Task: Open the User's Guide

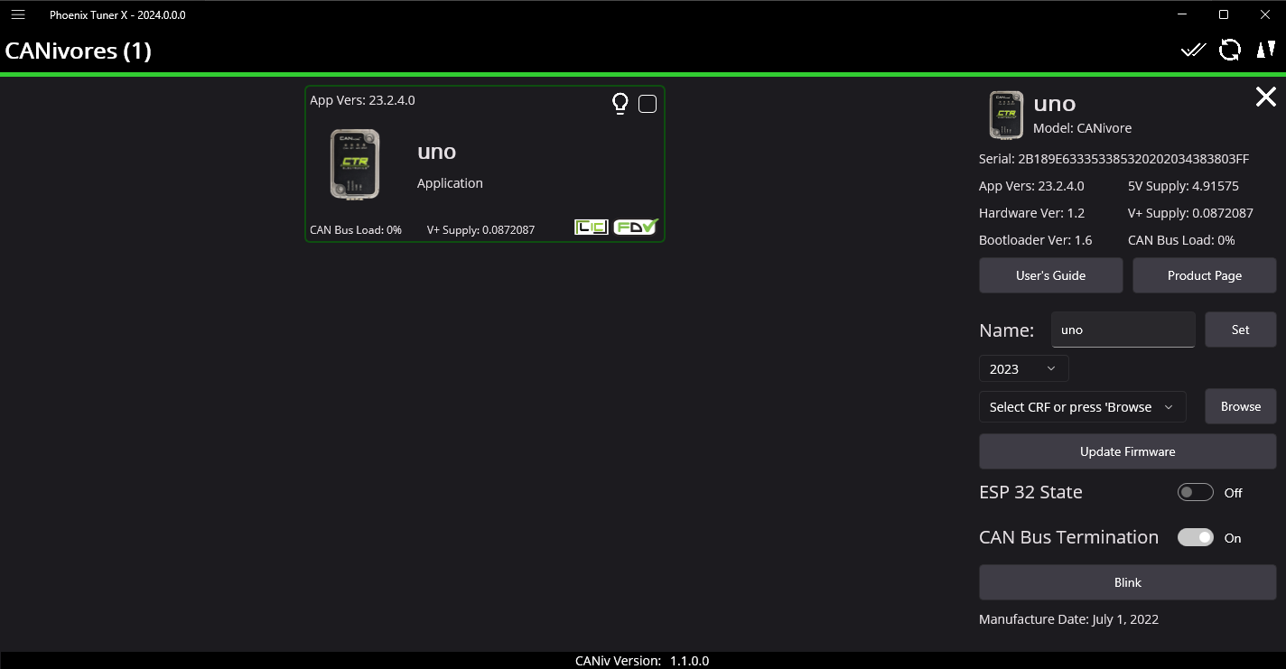Action: [1051, 275]
